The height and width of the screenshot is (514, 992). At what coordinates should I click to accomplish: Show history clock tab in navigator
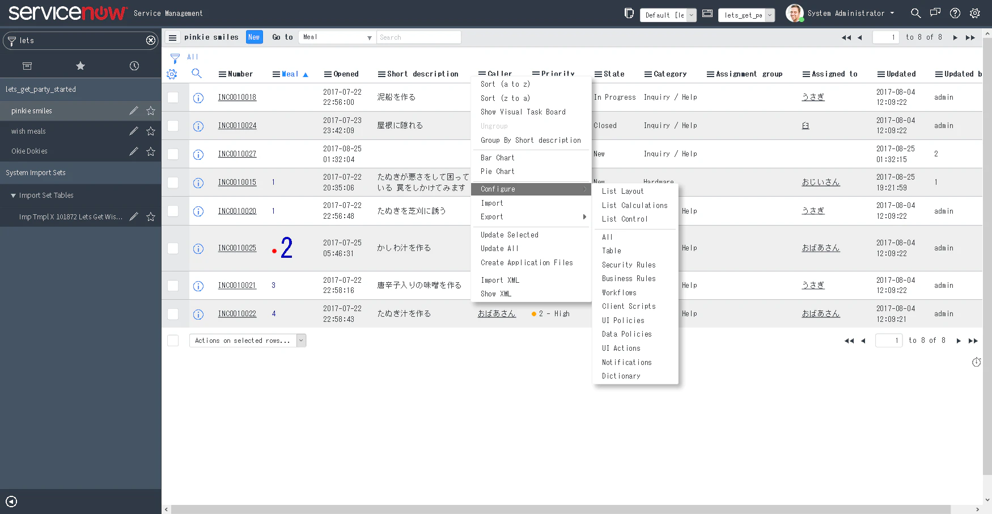click(x=134, y=66)
